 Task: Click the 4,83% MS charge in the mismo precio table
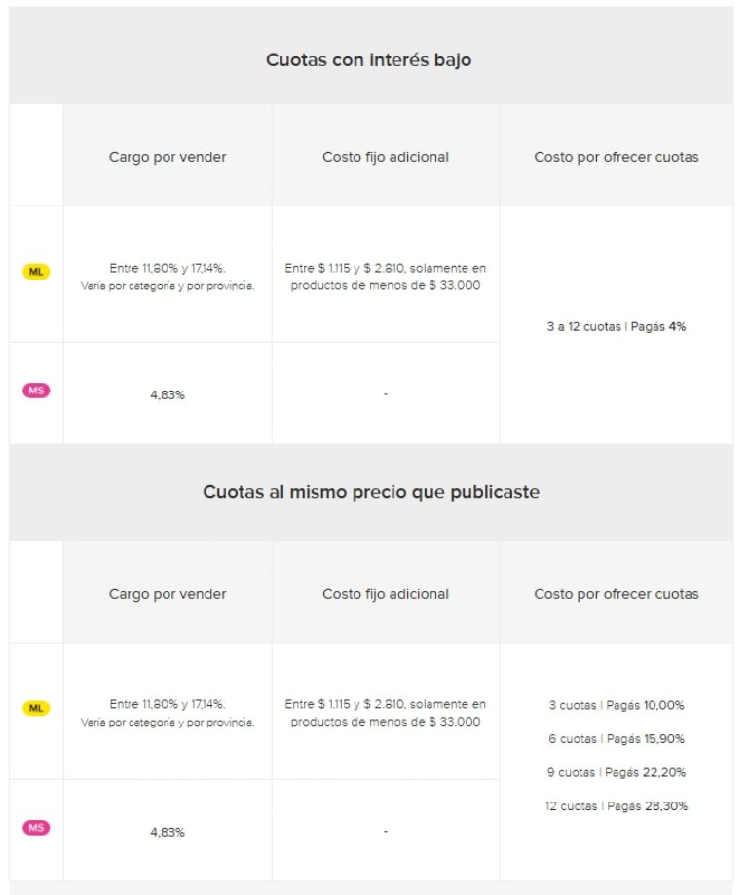(168, 832)
